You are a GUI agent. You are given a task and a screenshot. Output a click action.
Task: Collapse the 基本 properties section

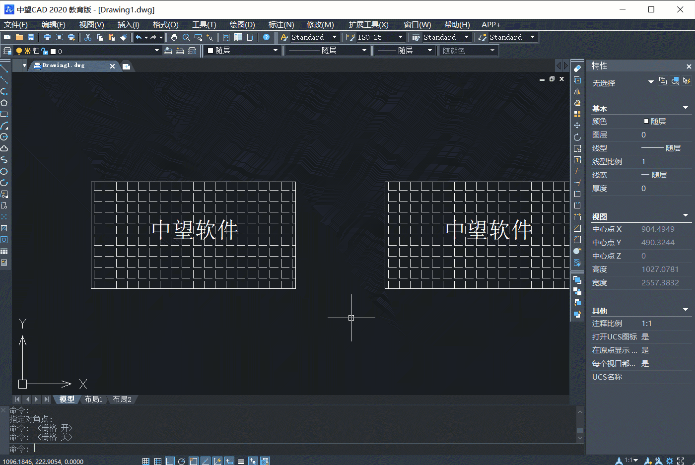(x=686, y=108)
